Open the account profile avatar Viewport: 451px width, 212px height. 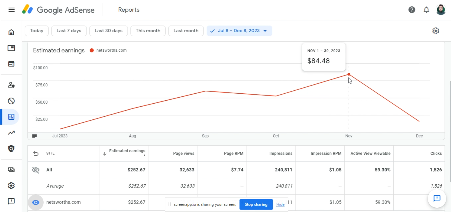pos(441,10)
